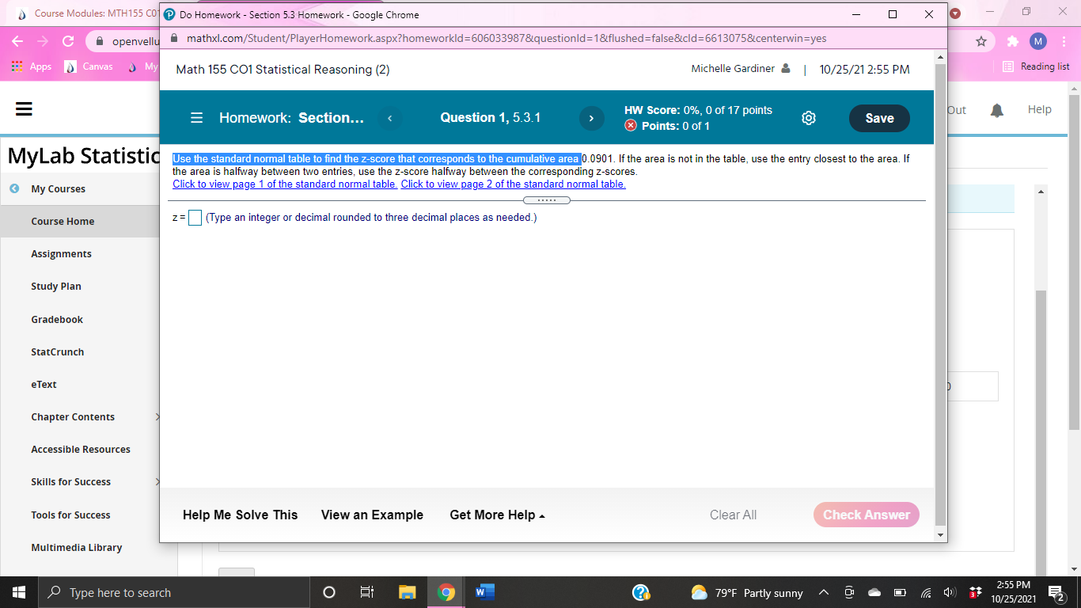The image size is (1081, 608).
Task: Open notifications bell in background page
Action: coord(997,110)
